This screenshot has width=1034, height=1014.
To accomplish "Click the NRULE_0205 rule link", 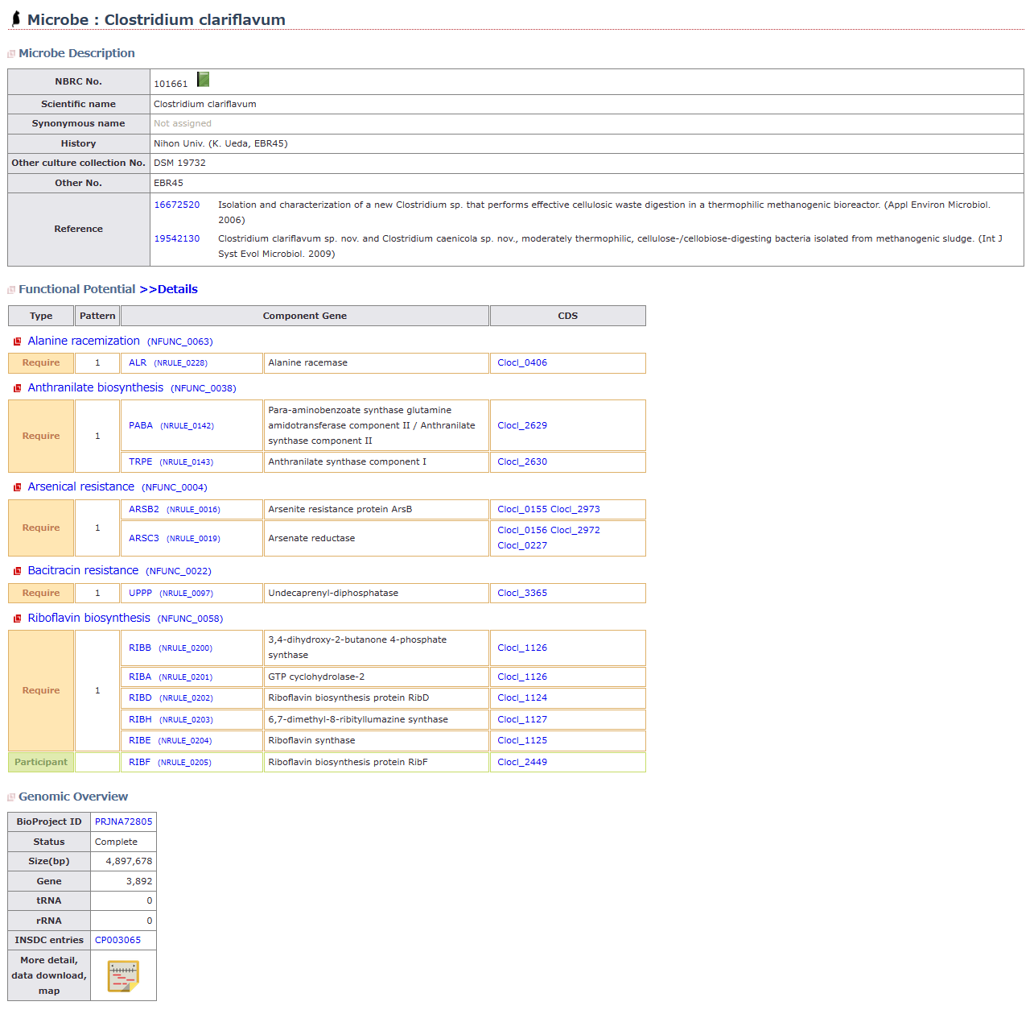I will (184, 763).
